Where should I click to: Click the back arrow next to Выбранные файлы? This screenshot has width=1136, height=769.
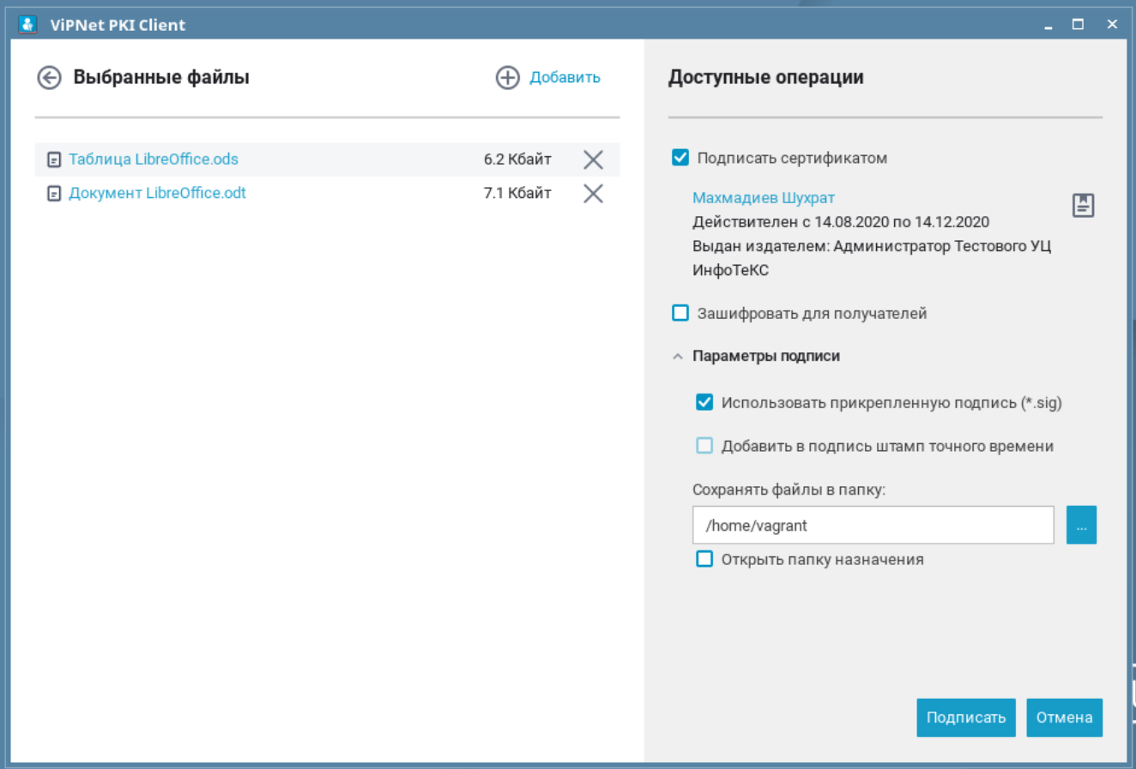pos(49,78)
